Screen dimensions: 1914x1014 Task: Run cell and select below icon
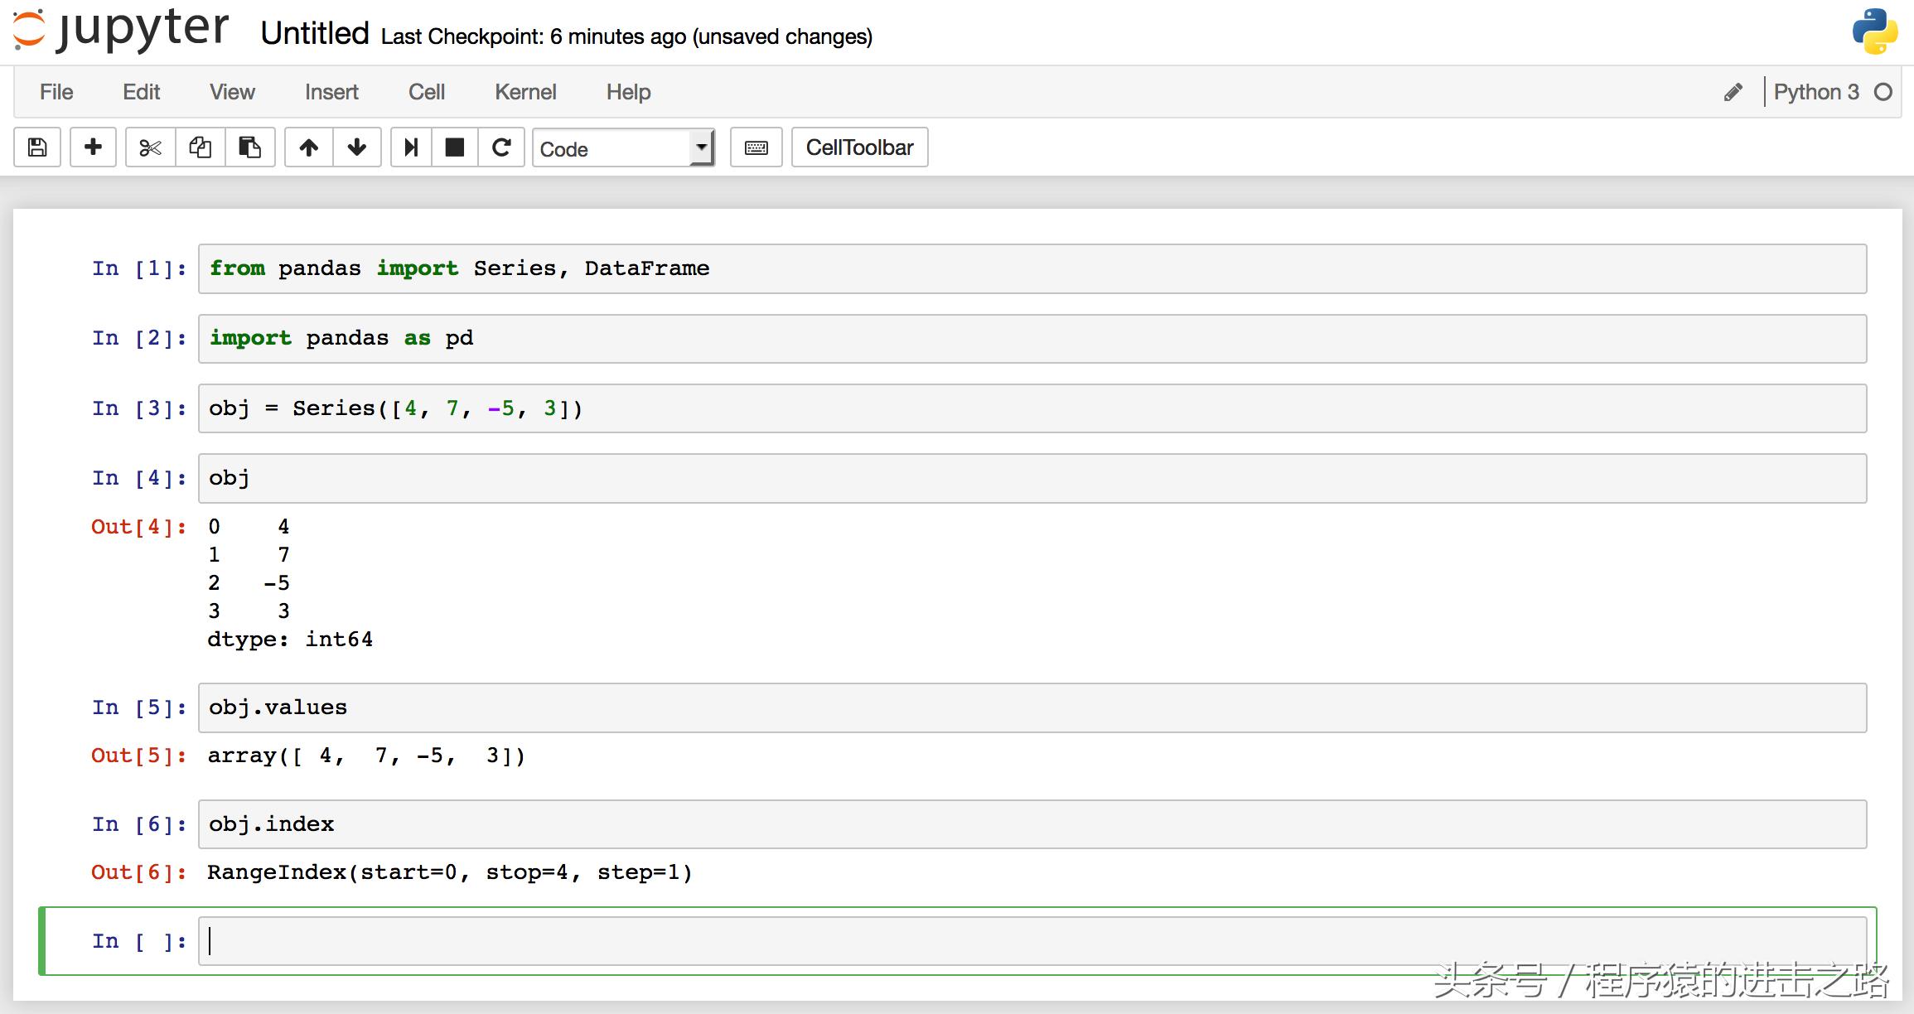tap(411, 147)
